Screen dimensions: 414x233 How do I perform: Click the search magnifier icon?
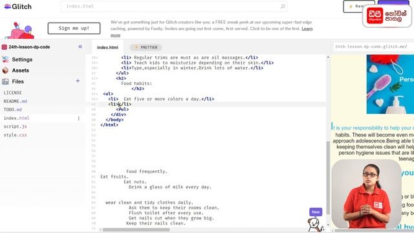pos(283,6)
